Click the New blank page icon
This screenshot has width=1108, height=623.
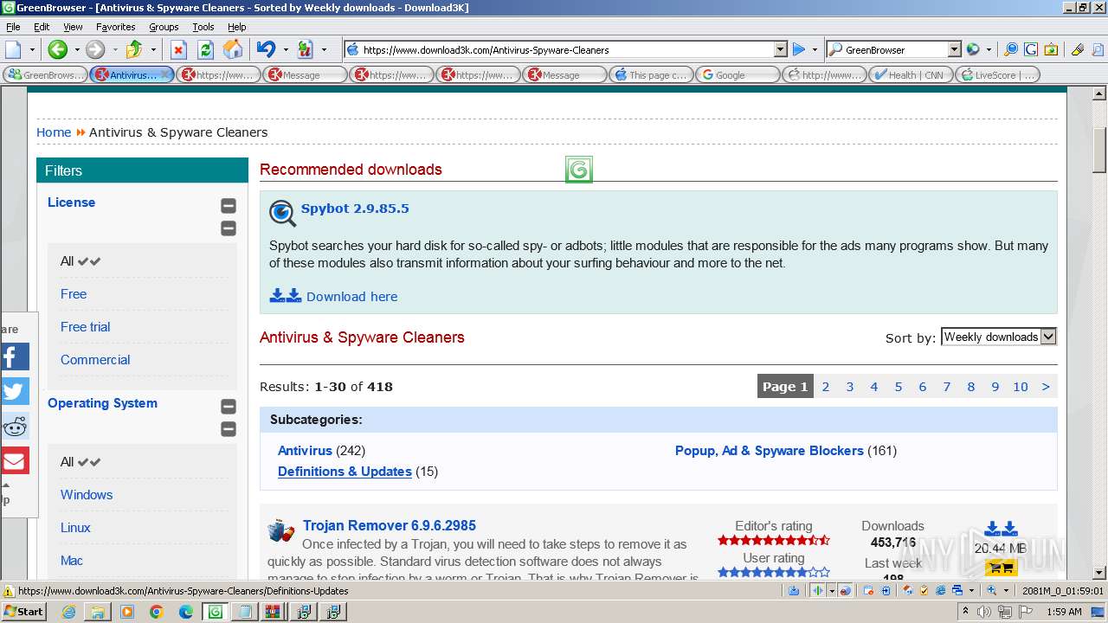(13, 49)
